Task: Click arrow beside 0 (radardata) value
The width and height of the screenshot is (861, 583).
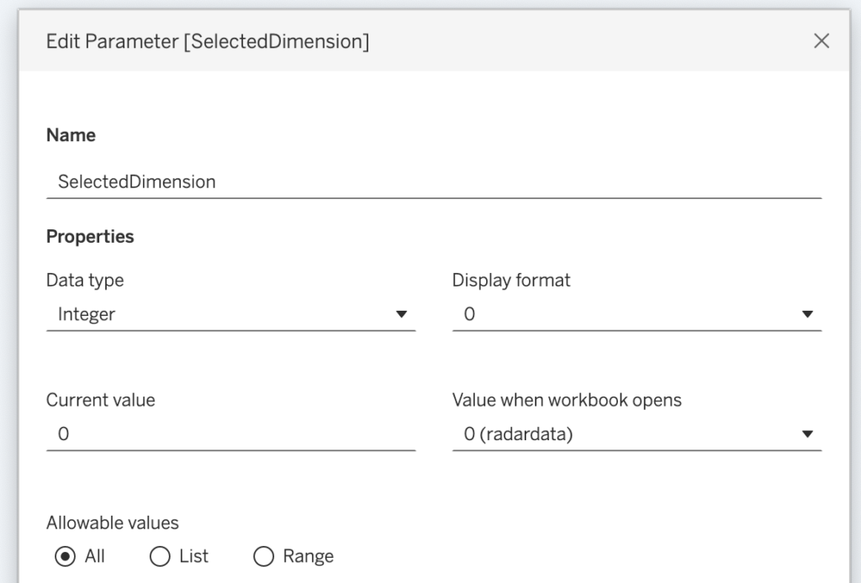Action: click(808, 434)
